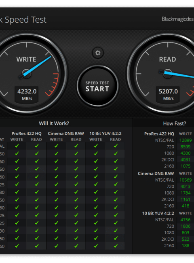Click the 8599 ProRes 720 write value
This screenshot has height=263, width=194.
coord(186,147)
